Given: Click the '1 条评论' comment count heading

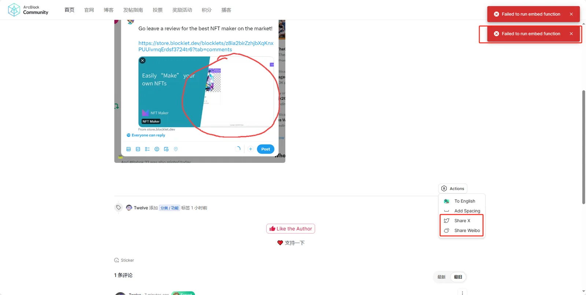Looking at the screenshot, I should tap(123, 275).
